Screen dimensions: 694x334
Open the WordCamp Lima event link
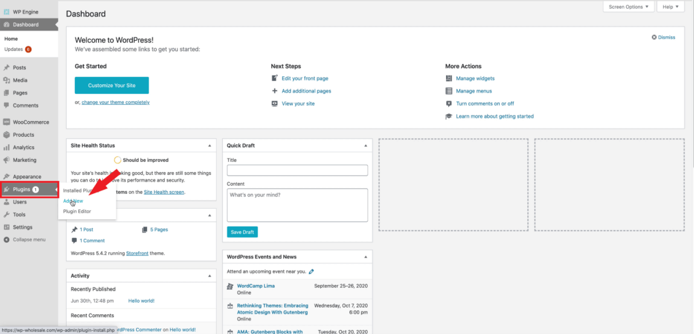[x=256, y=286]
